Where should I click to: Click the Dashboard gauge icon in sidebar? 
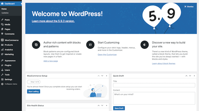(2, 4)
